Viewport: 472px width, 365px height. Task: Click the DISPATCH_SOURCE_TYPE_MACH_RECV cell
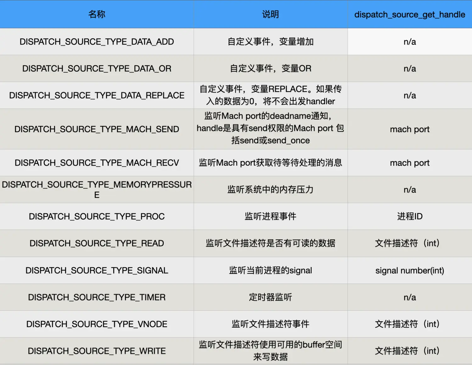[97, 163]
